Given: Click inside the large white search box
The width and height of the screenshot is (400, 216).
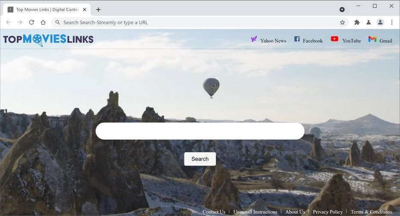Looking at the screenshot, I should point(200,131).
